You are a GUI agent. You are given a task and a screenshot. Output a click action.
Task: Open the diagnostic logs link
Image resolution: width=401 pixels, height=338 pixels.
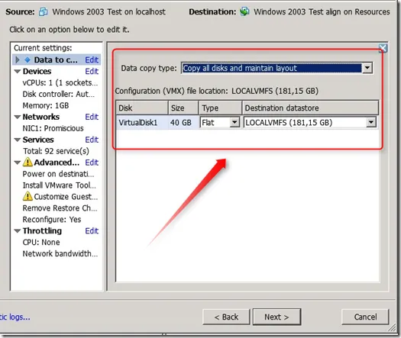pyautogui.click(x=15, y=317)
